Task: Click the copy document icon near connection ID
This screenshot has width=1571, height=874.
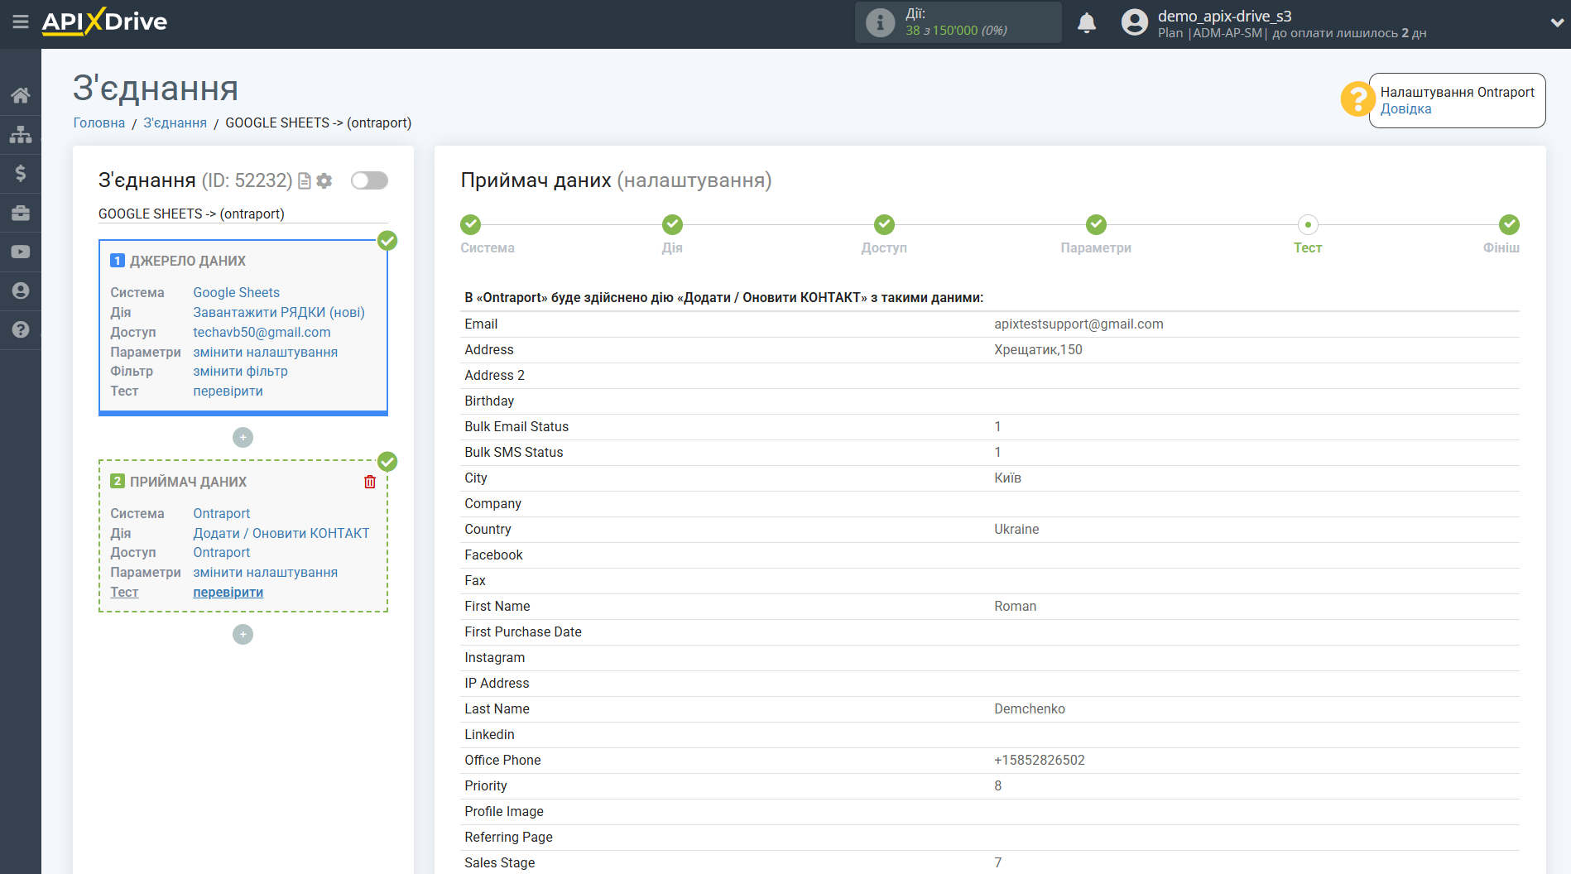Action: click(305, 180)
